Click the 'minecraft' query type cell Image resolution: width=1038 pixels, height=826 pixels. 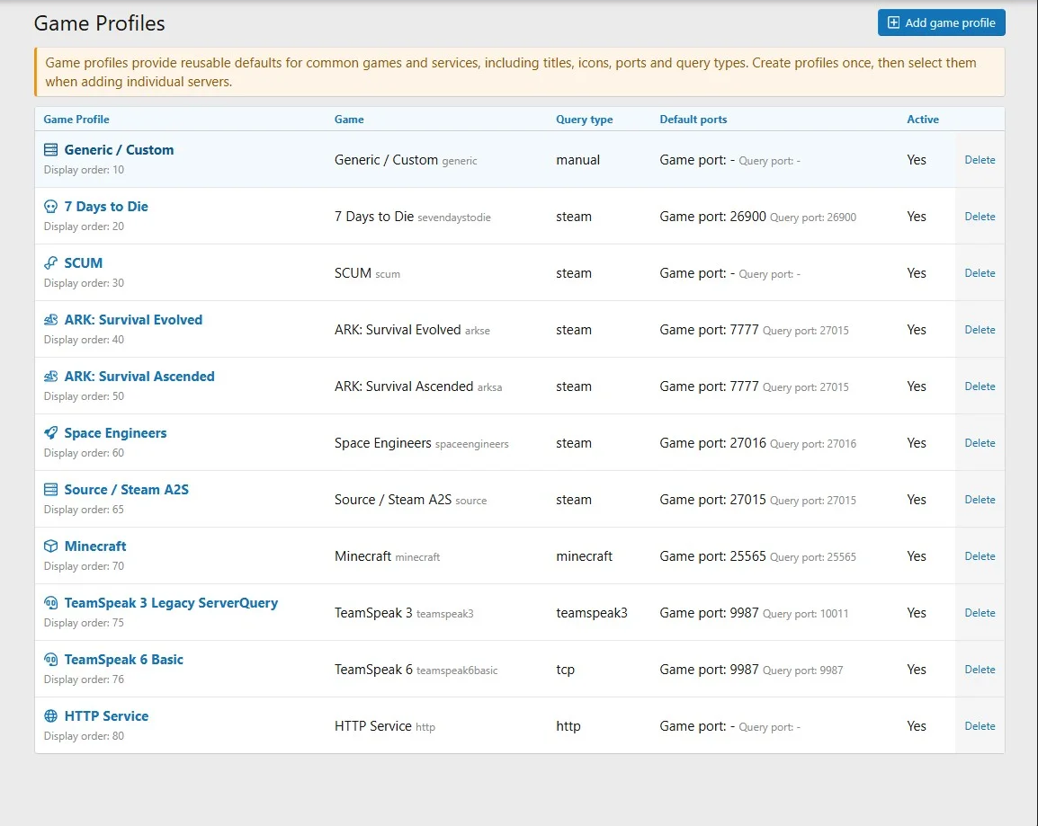coord(584,556)
